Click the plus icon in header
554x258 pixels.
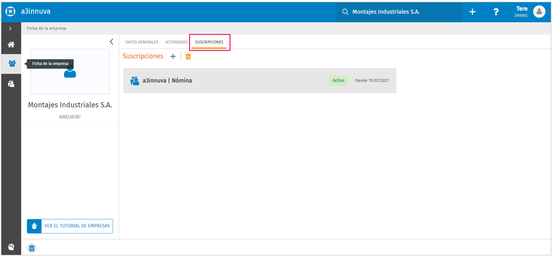(x=473, y=12)
